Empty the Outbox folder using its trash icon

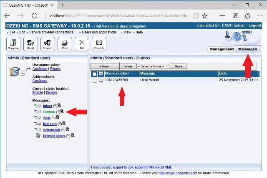62,111
